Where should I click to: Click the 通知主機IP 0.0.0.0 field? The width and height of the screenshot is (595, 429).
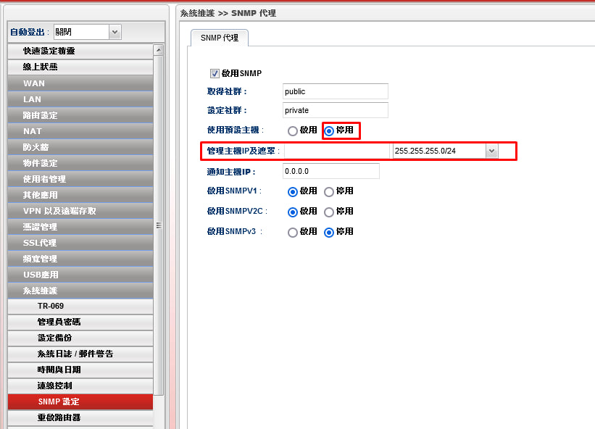(x=330, y=171)
